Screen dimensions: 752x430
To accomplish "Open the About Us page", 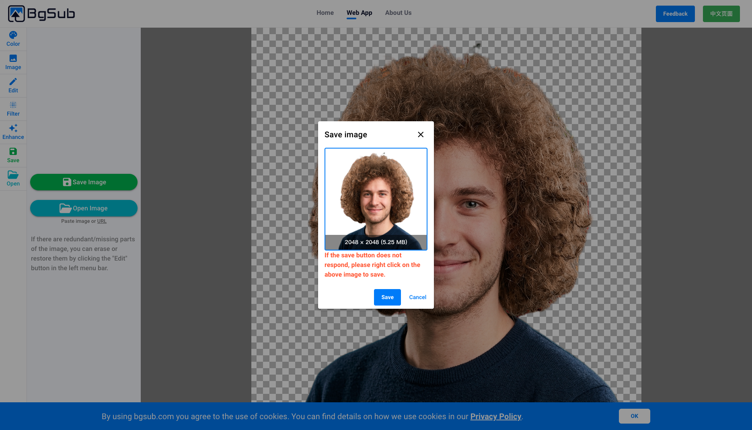I will pyautogui.click(x=398, y=13).
